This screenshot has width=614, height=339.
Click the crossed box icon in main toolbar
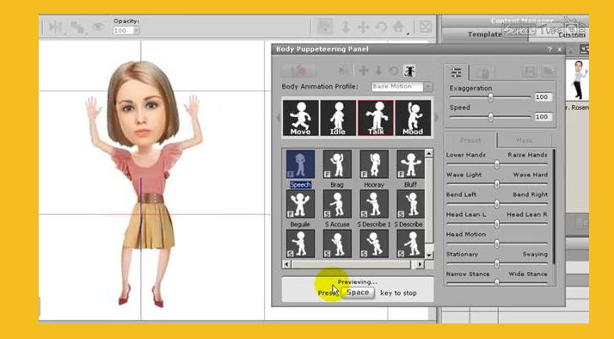(426, 27)
